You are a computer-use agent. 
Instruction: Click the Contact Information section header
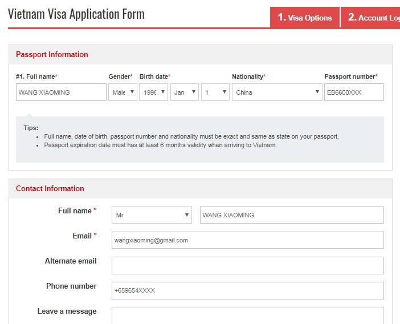[x=50, y=189]
